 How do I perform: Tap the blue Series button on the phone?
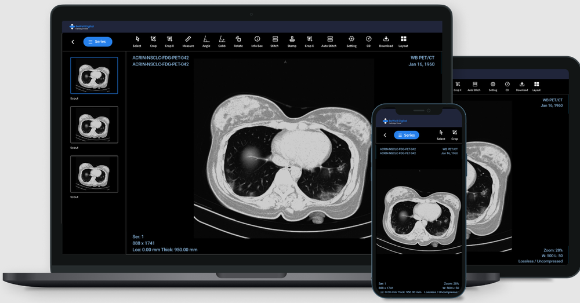tap(407, 135)
